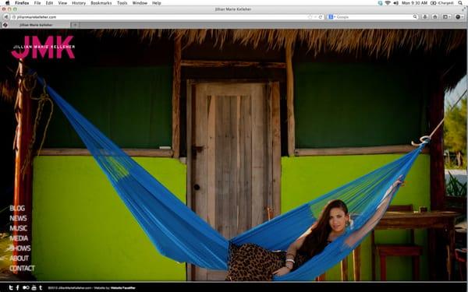Open the YouTube icon in the footer

(34, 287)
